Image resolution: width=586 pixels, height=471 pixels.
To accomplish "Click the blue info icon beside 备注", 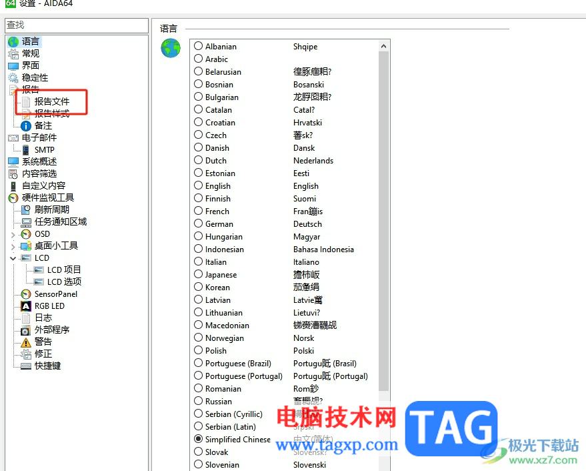I will pos(26,125).
